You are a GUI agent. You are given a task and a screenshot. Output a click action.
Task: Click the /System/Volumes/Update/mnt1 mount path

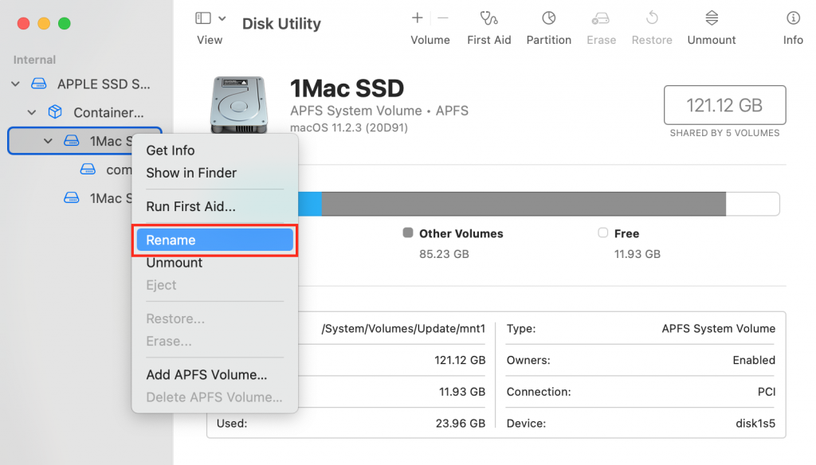click(x=403, y=329)
